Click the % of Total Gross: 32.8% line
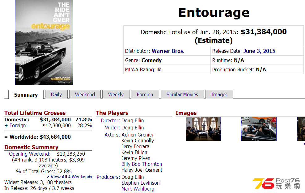305x193 pixels. (x=44, y=171)
